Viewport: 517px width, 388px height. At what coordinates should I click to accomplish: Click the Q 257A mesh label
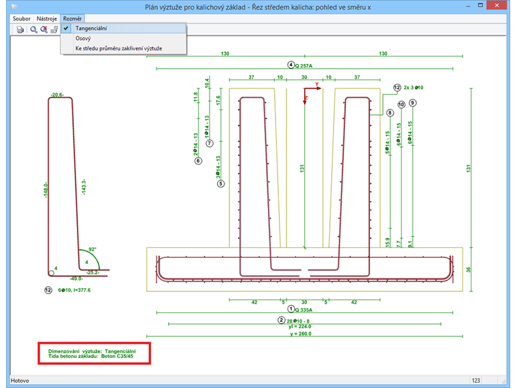303,65
